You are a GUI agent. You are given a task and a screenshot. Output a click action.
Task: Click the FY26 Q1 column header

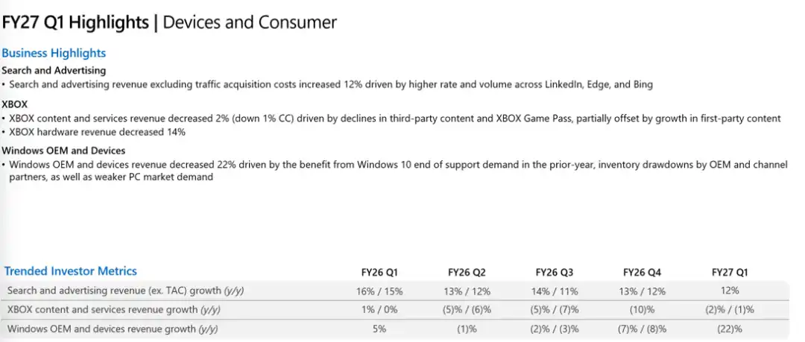[x=379, y=273]
